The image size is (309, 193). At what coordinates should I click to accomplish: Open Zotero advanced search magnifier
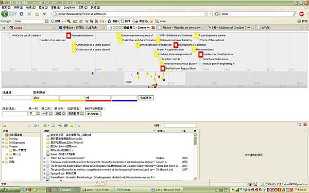pyautogui.click(x=78, y=126)
